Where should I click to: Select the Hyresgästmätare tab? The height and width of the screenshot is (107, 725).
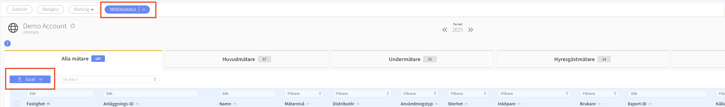click(582, 59)
